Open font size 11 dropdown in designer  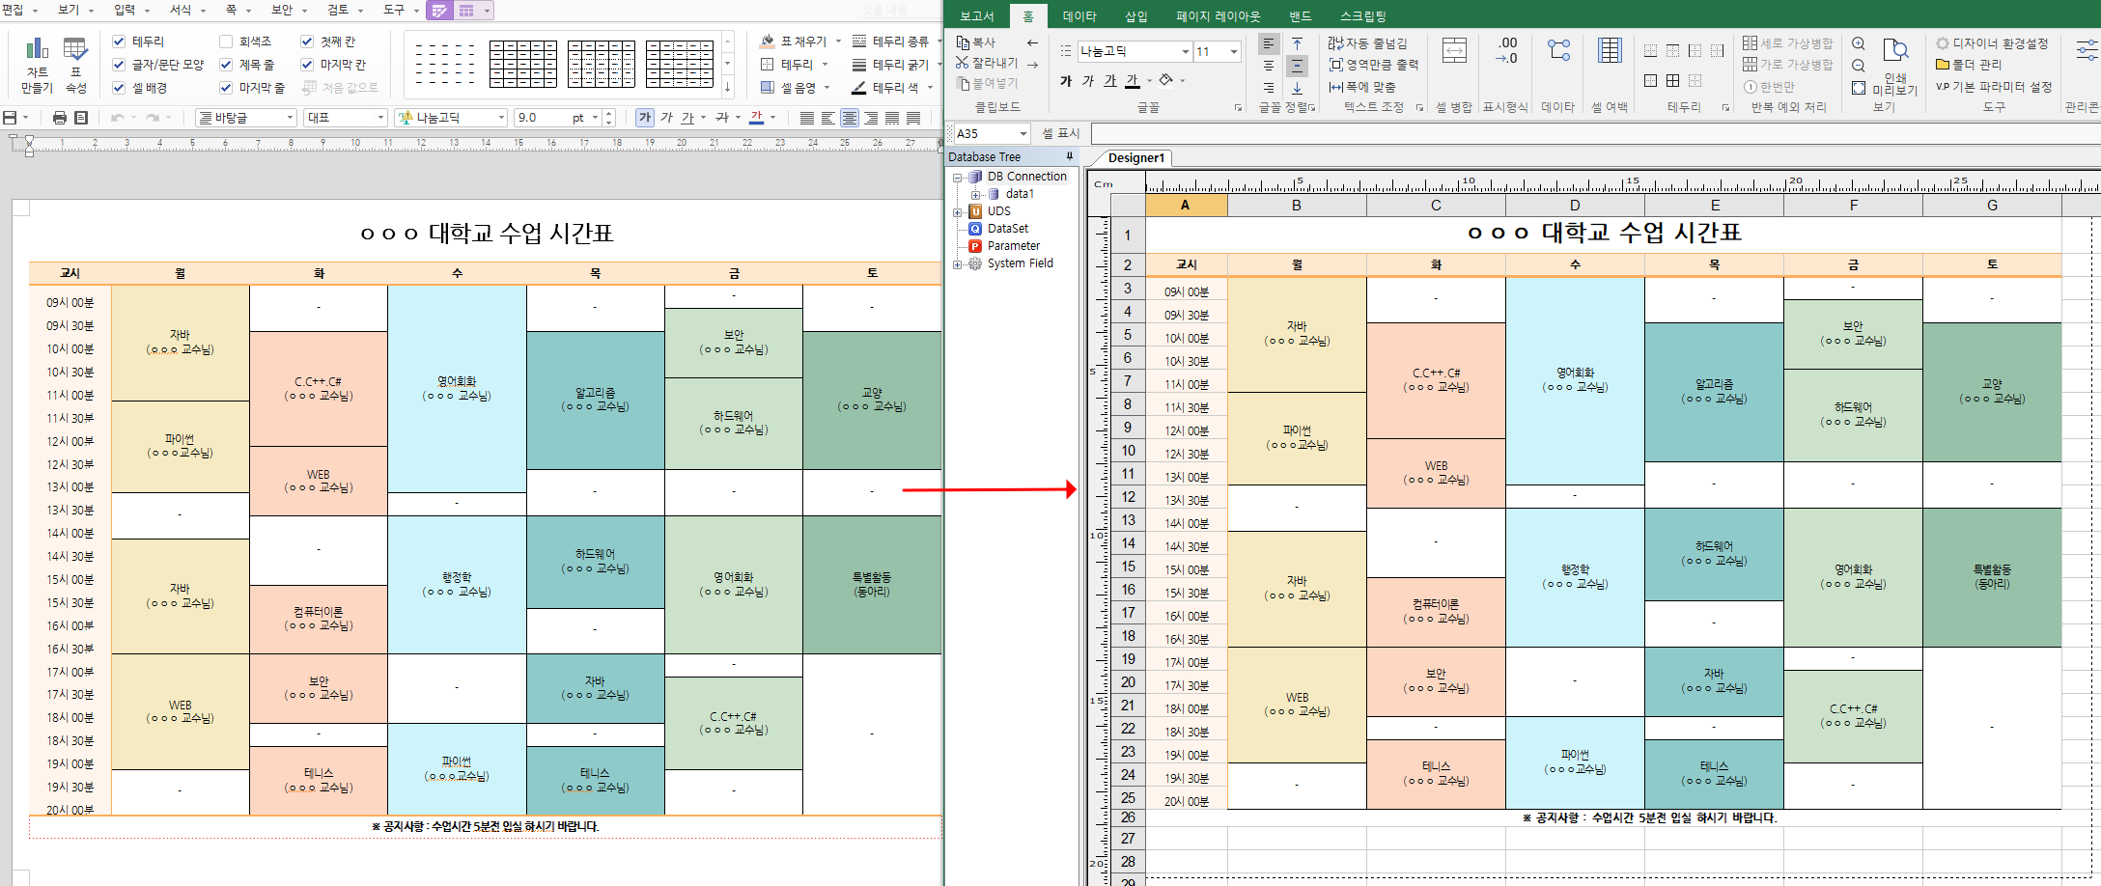pyautogui.click(x=1233, y=51)
